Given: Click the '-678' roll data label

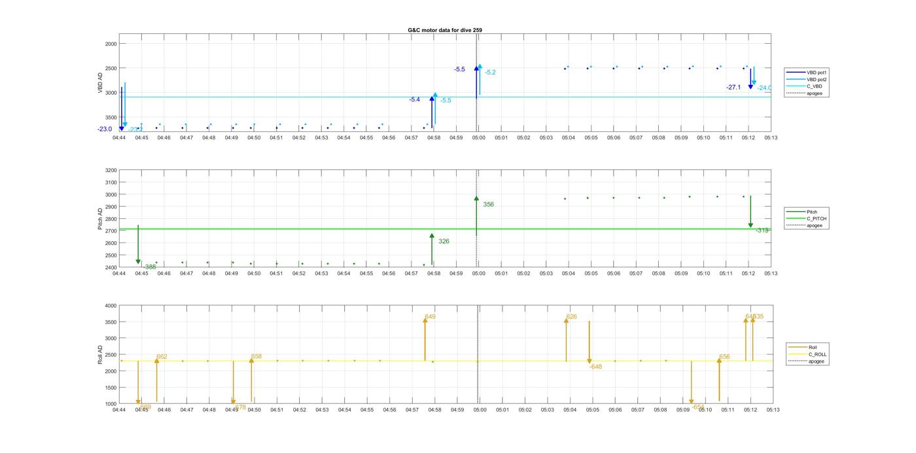Looking at the screenshot, I should click(x=239, y=407).
